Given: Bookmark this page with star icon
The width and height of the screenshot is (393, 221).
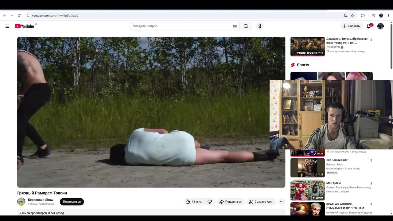Looking at the screenshot, I should (x=352, y=16).
